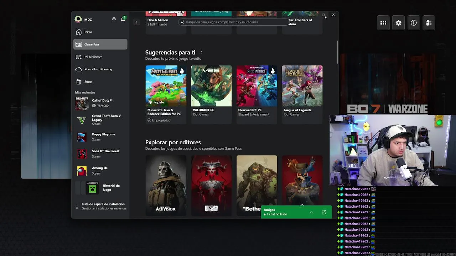This screenshot has width=456, height=256.
Task: Click the Store bag icon
Action: pos(79,82)
